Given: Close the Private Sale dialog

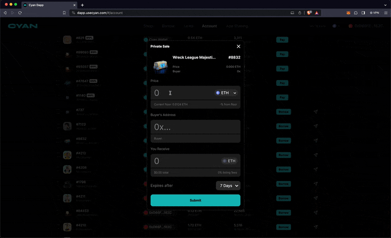Looking at the screenshot, I should [239, 46].
